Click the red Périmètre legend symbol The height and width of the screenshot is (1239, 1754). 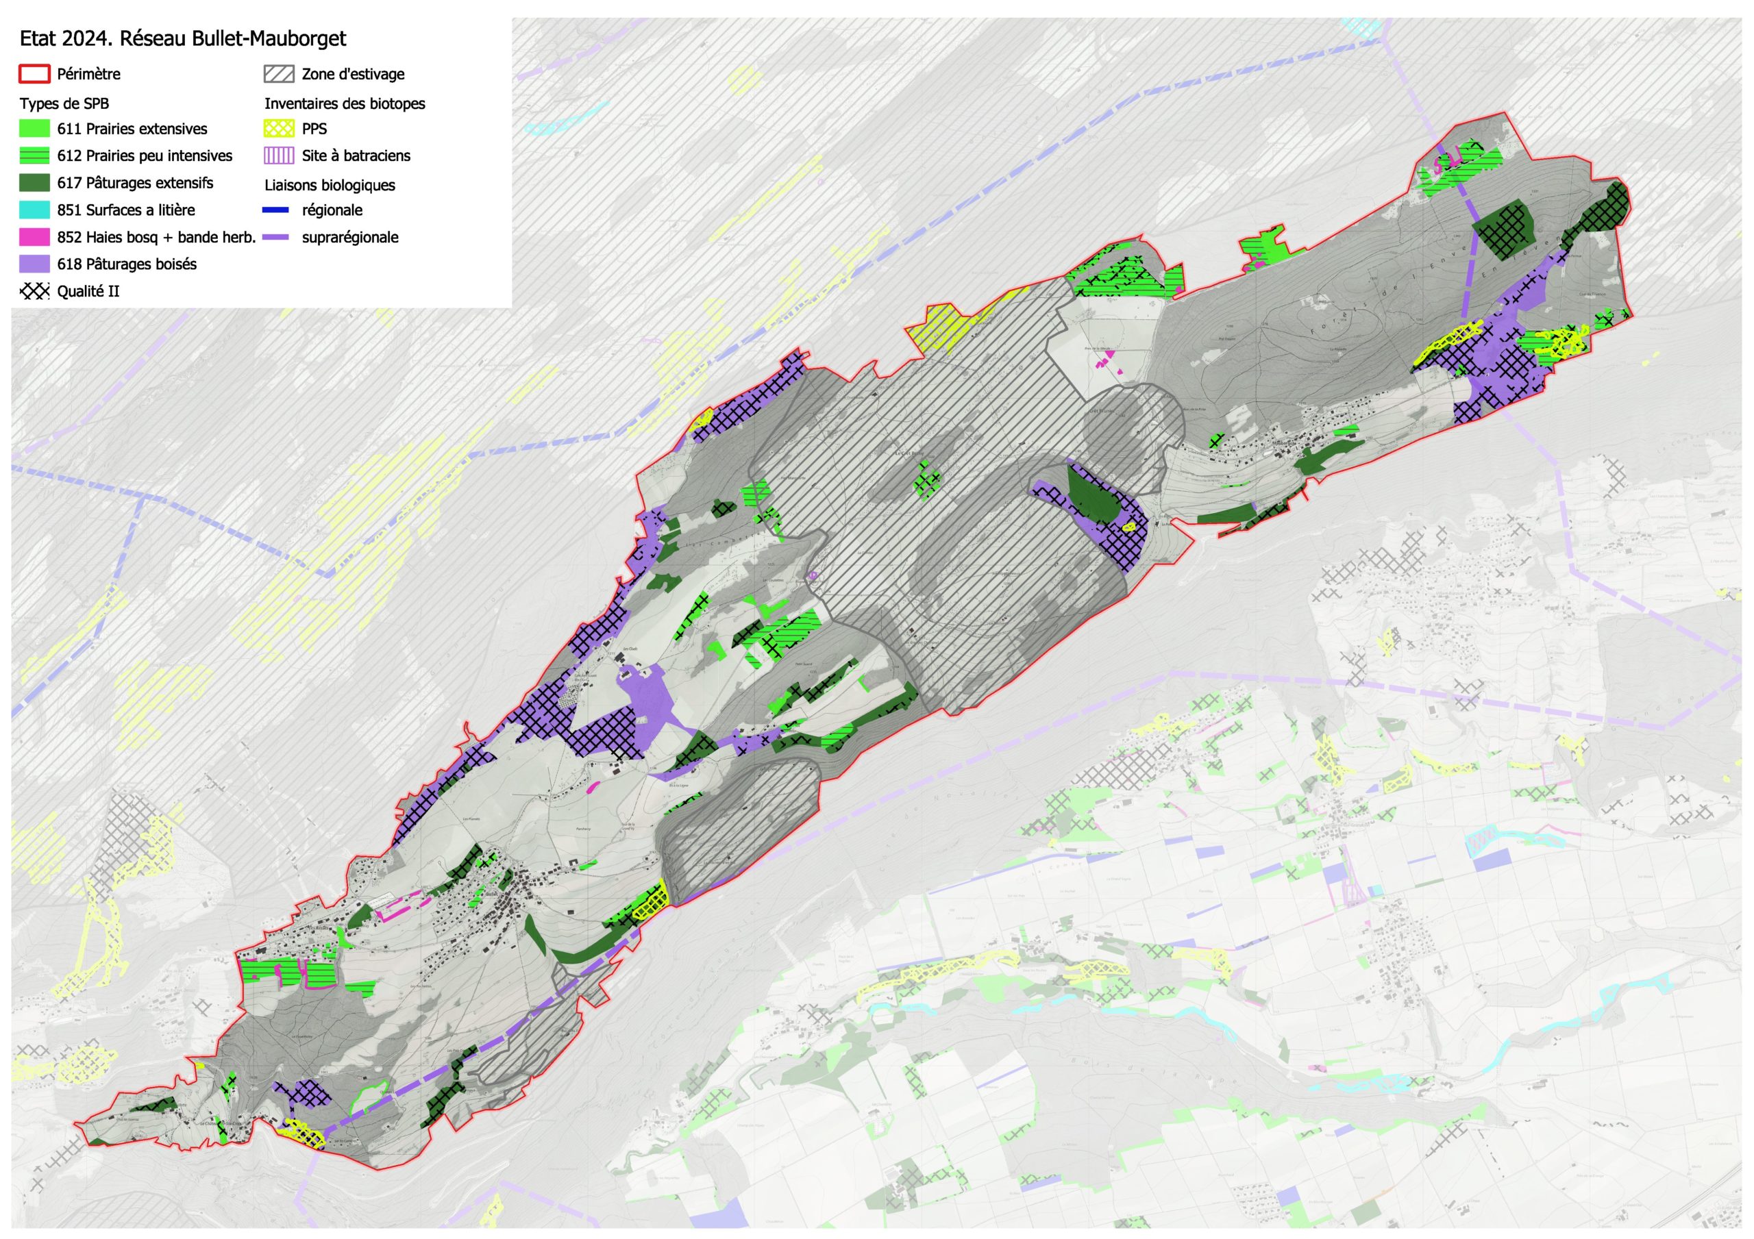click(x=34, y=74)
